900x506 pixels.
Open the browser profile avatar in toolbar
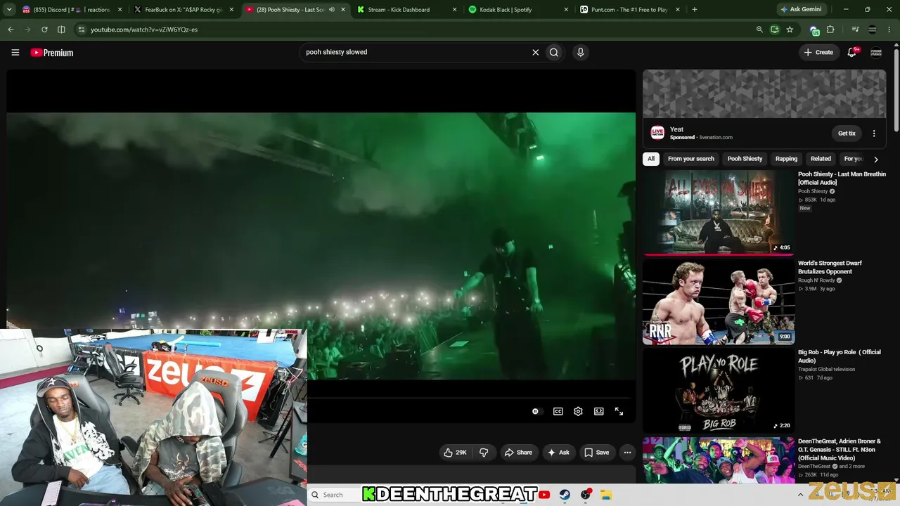873,30
